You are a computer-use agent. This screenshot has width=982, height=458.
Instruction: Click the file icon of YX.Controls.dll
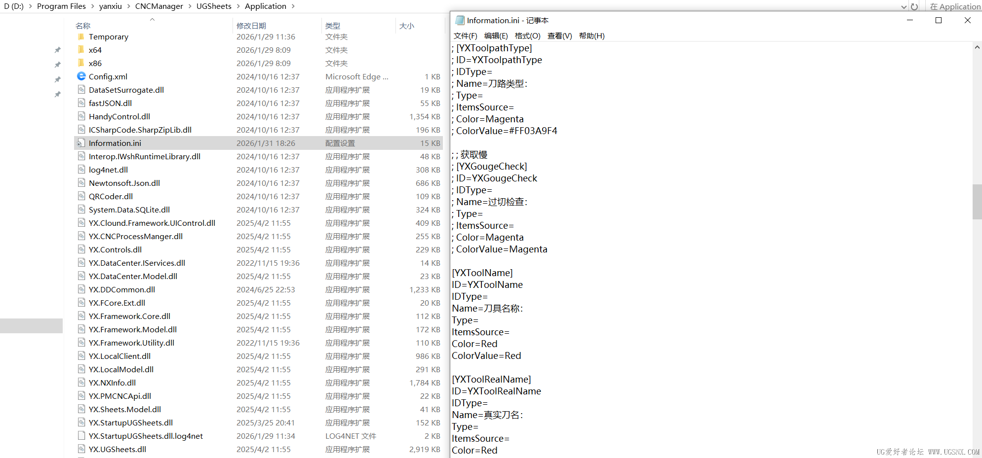81,249
